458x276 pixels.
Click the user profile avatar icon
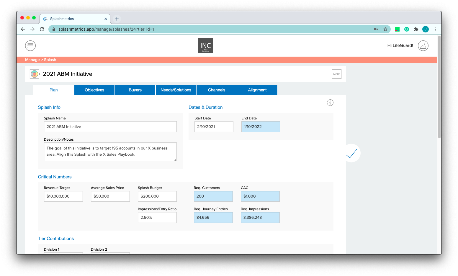423,46
